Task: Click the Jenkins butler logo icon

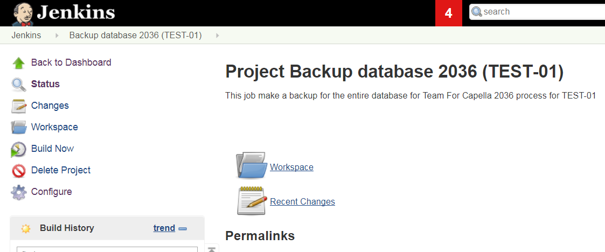Action: click(22, 13)
